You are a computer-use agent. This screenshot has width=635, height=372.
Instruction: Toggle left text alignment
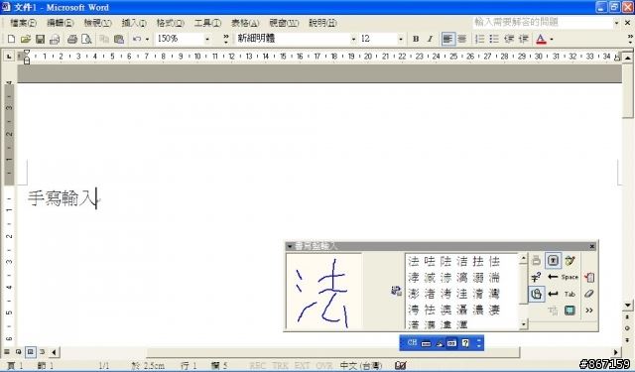(447, 39)
